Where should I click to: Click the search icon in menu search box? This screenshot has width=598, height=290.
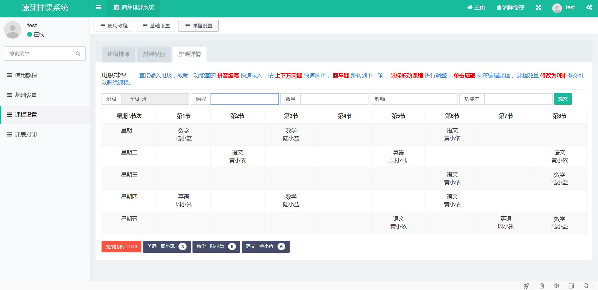pos(78,54)
